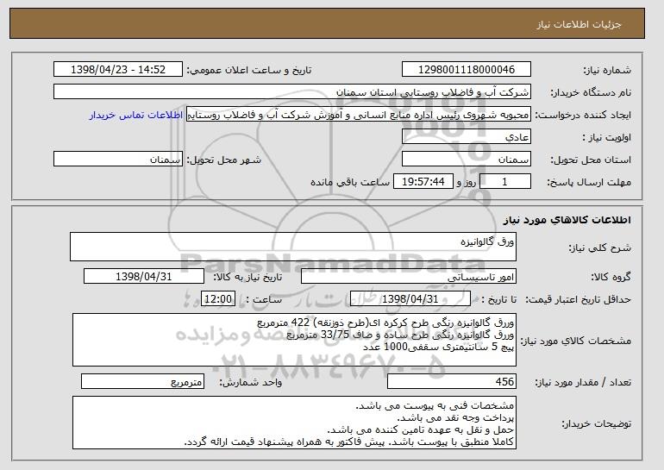
Task: Click the label استان محل تحویل
Action: pyautogui.click(x=591, y=160)
